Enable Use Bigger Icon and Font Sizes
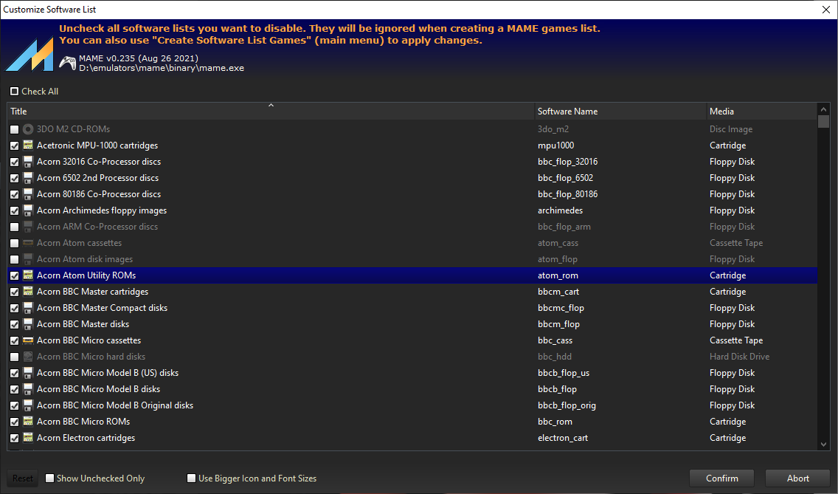 (192, 478)
